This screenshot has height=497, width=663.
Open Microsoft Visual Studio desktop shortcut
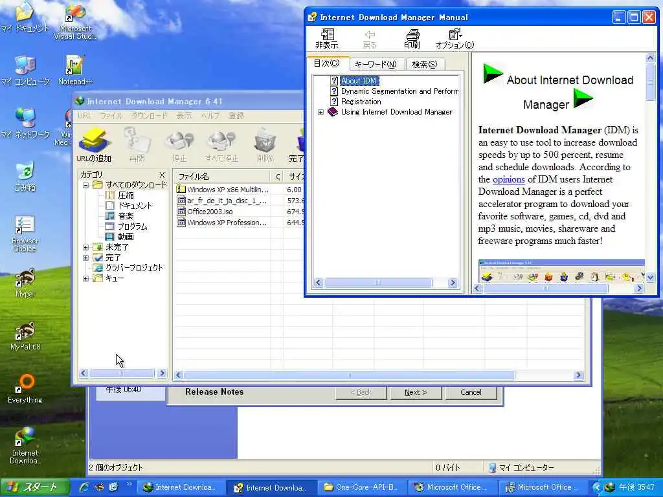75,21
